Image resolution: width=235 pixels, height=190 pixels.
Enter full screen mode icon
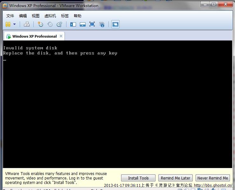pos(92,24)
